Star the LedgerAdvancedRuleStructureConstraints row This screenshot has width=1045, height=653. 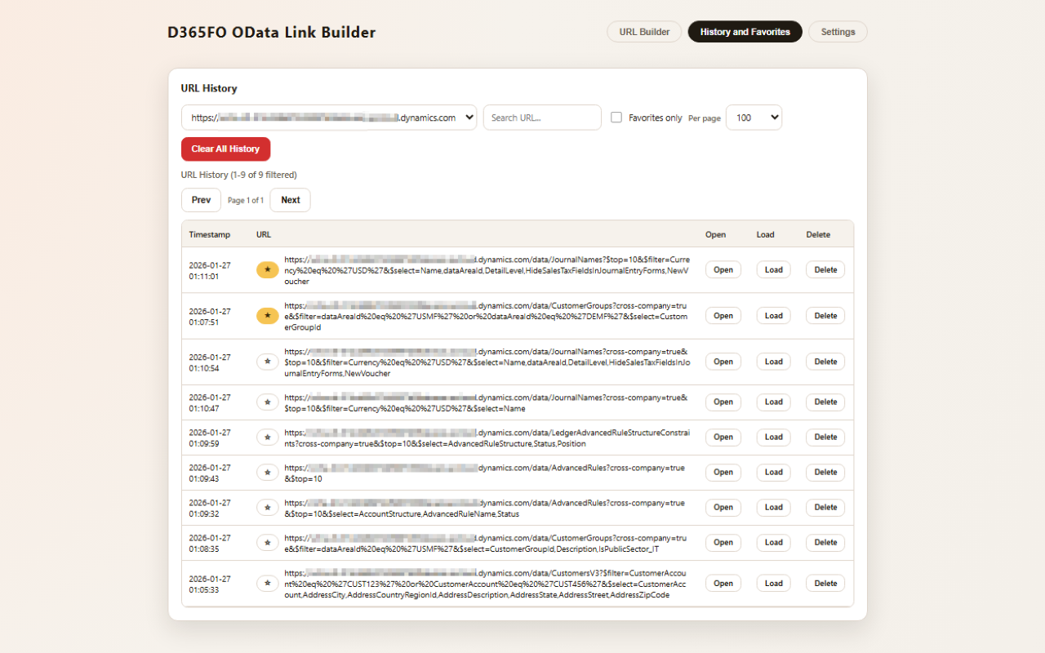click(267, 437)
